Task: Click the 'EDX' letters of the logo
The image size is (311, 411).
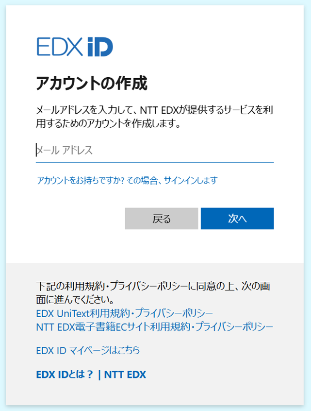Action: (x=60, y=47)
